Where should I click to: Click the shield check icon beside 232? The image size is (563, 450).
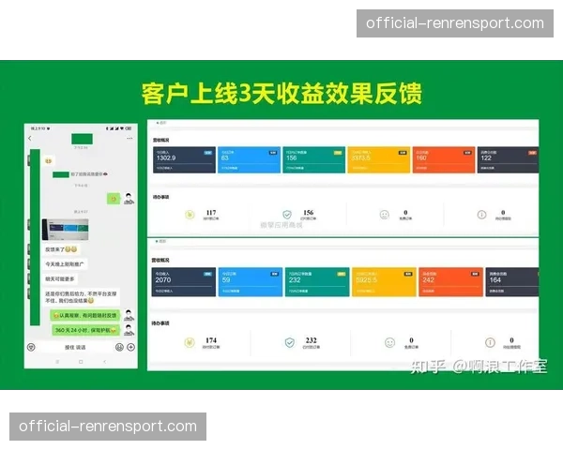coord(290,342)
